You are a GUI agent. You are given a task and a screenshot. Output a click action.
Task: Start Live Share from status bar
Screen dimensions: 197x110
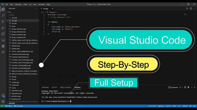pyautogui.click(x=19, y=106)
